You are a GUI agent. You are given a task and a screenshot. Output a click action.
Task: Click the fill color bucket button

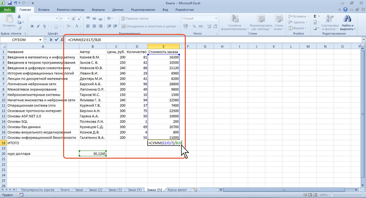coord(68,26)
